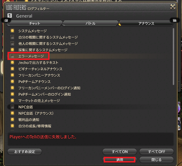Enable 自分の戦闘に関するシステムメッセージ checkbox
The width and height of the screenshot is (182, 166).
[12, 37]
